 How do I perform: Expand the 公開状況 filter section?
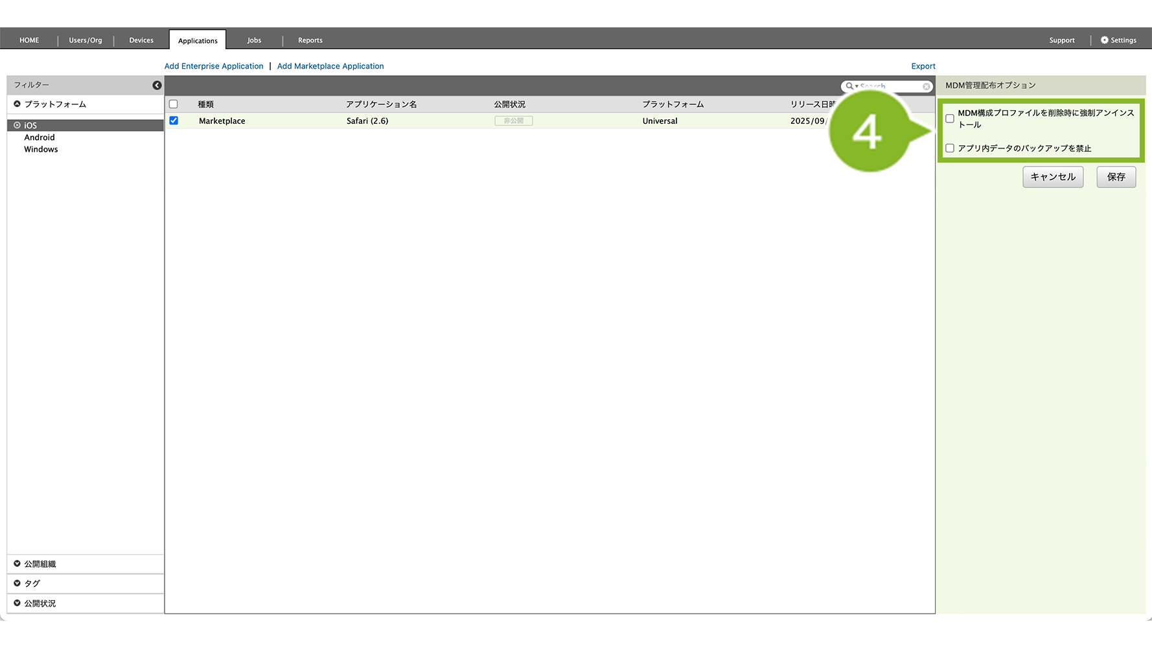click(x=17, y=603)
